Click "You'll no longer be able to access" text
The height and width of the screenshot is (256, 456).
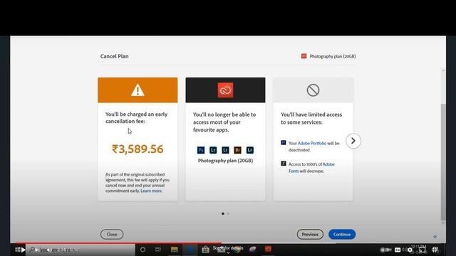click(224, 122)
